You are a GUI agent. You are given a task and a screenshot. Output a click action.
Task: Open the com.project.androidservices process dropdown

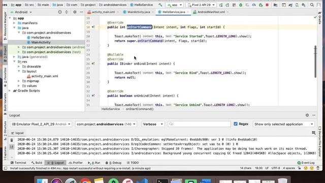pyautogui.click(x=106, y=124)
